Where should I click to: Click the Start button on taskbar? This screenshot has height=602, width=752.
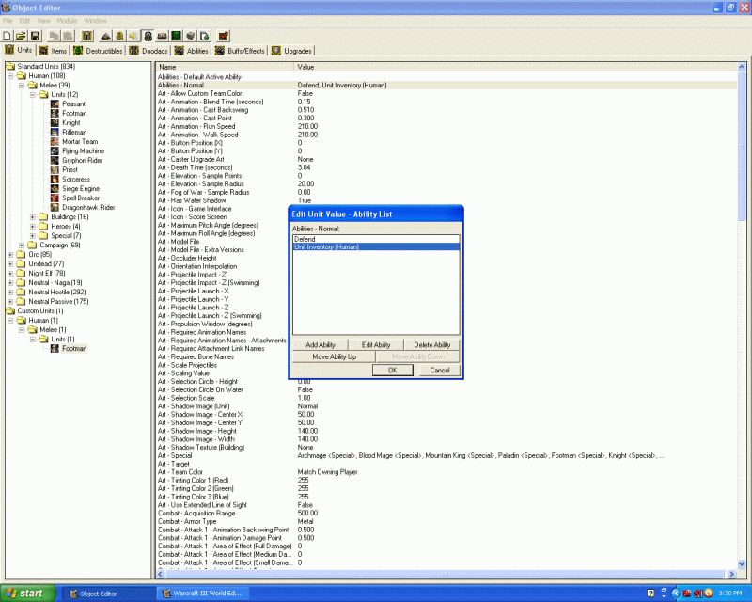27,594
